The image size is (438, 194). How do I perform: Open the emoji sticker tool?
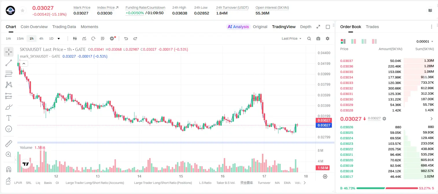(9, 129)
